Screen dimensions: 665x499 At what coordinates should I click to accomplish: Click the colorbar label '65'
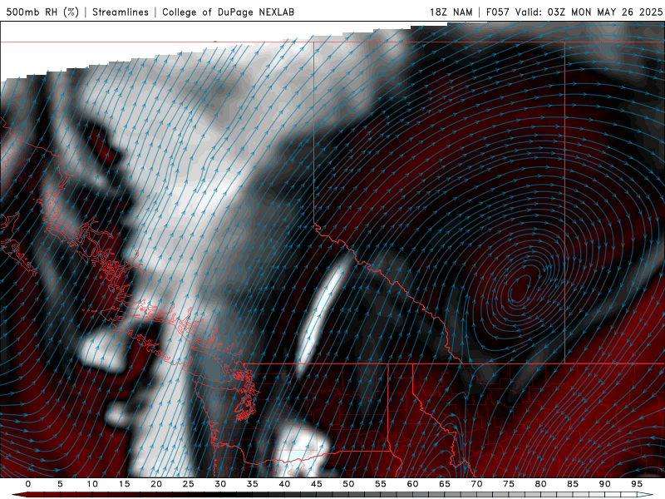tap(445, 484)
